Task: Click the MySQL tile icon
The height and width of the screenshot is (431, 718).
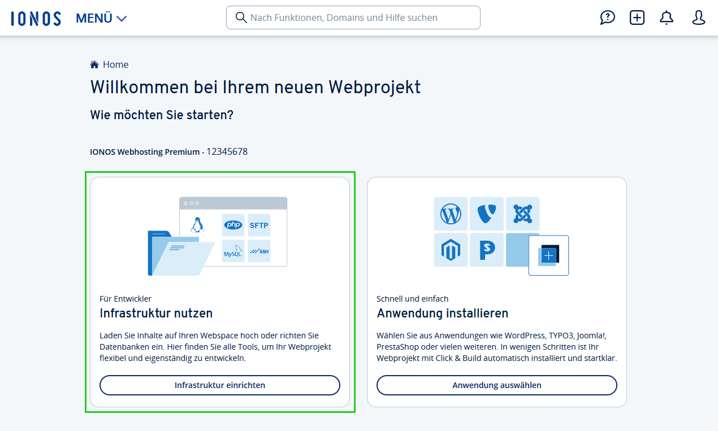Action: (x=233, y=251)
